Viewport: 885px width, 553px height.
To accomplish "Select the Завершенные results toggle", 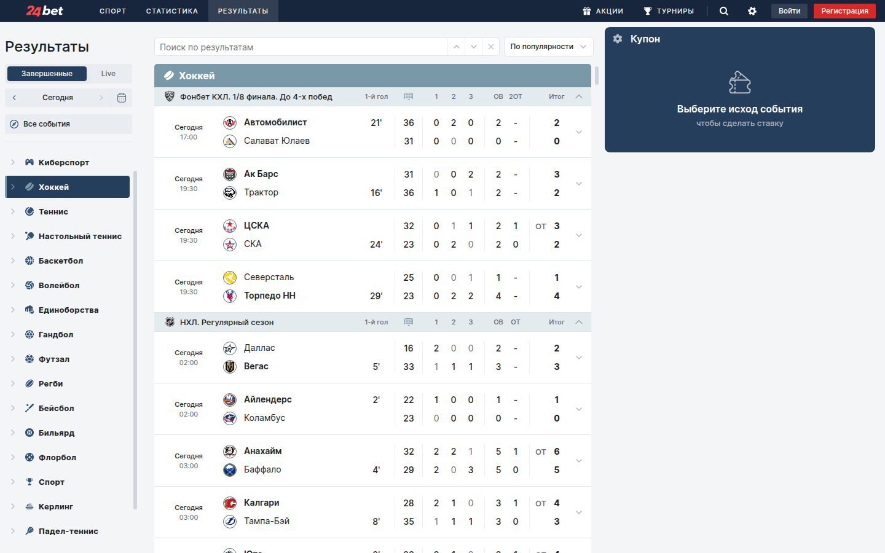I will (x=47, y=74).
